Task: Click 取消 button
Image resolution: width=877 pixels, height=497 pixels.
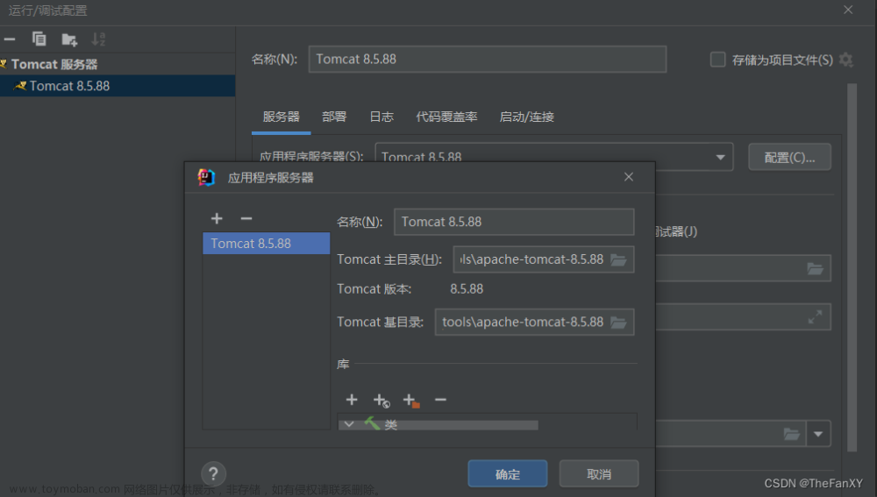Action: click(x=598, y=474)
